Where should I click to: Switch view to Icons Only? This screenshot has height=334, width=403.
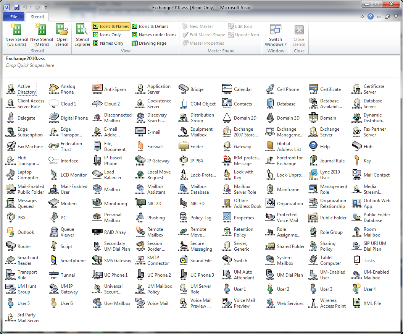106,35
